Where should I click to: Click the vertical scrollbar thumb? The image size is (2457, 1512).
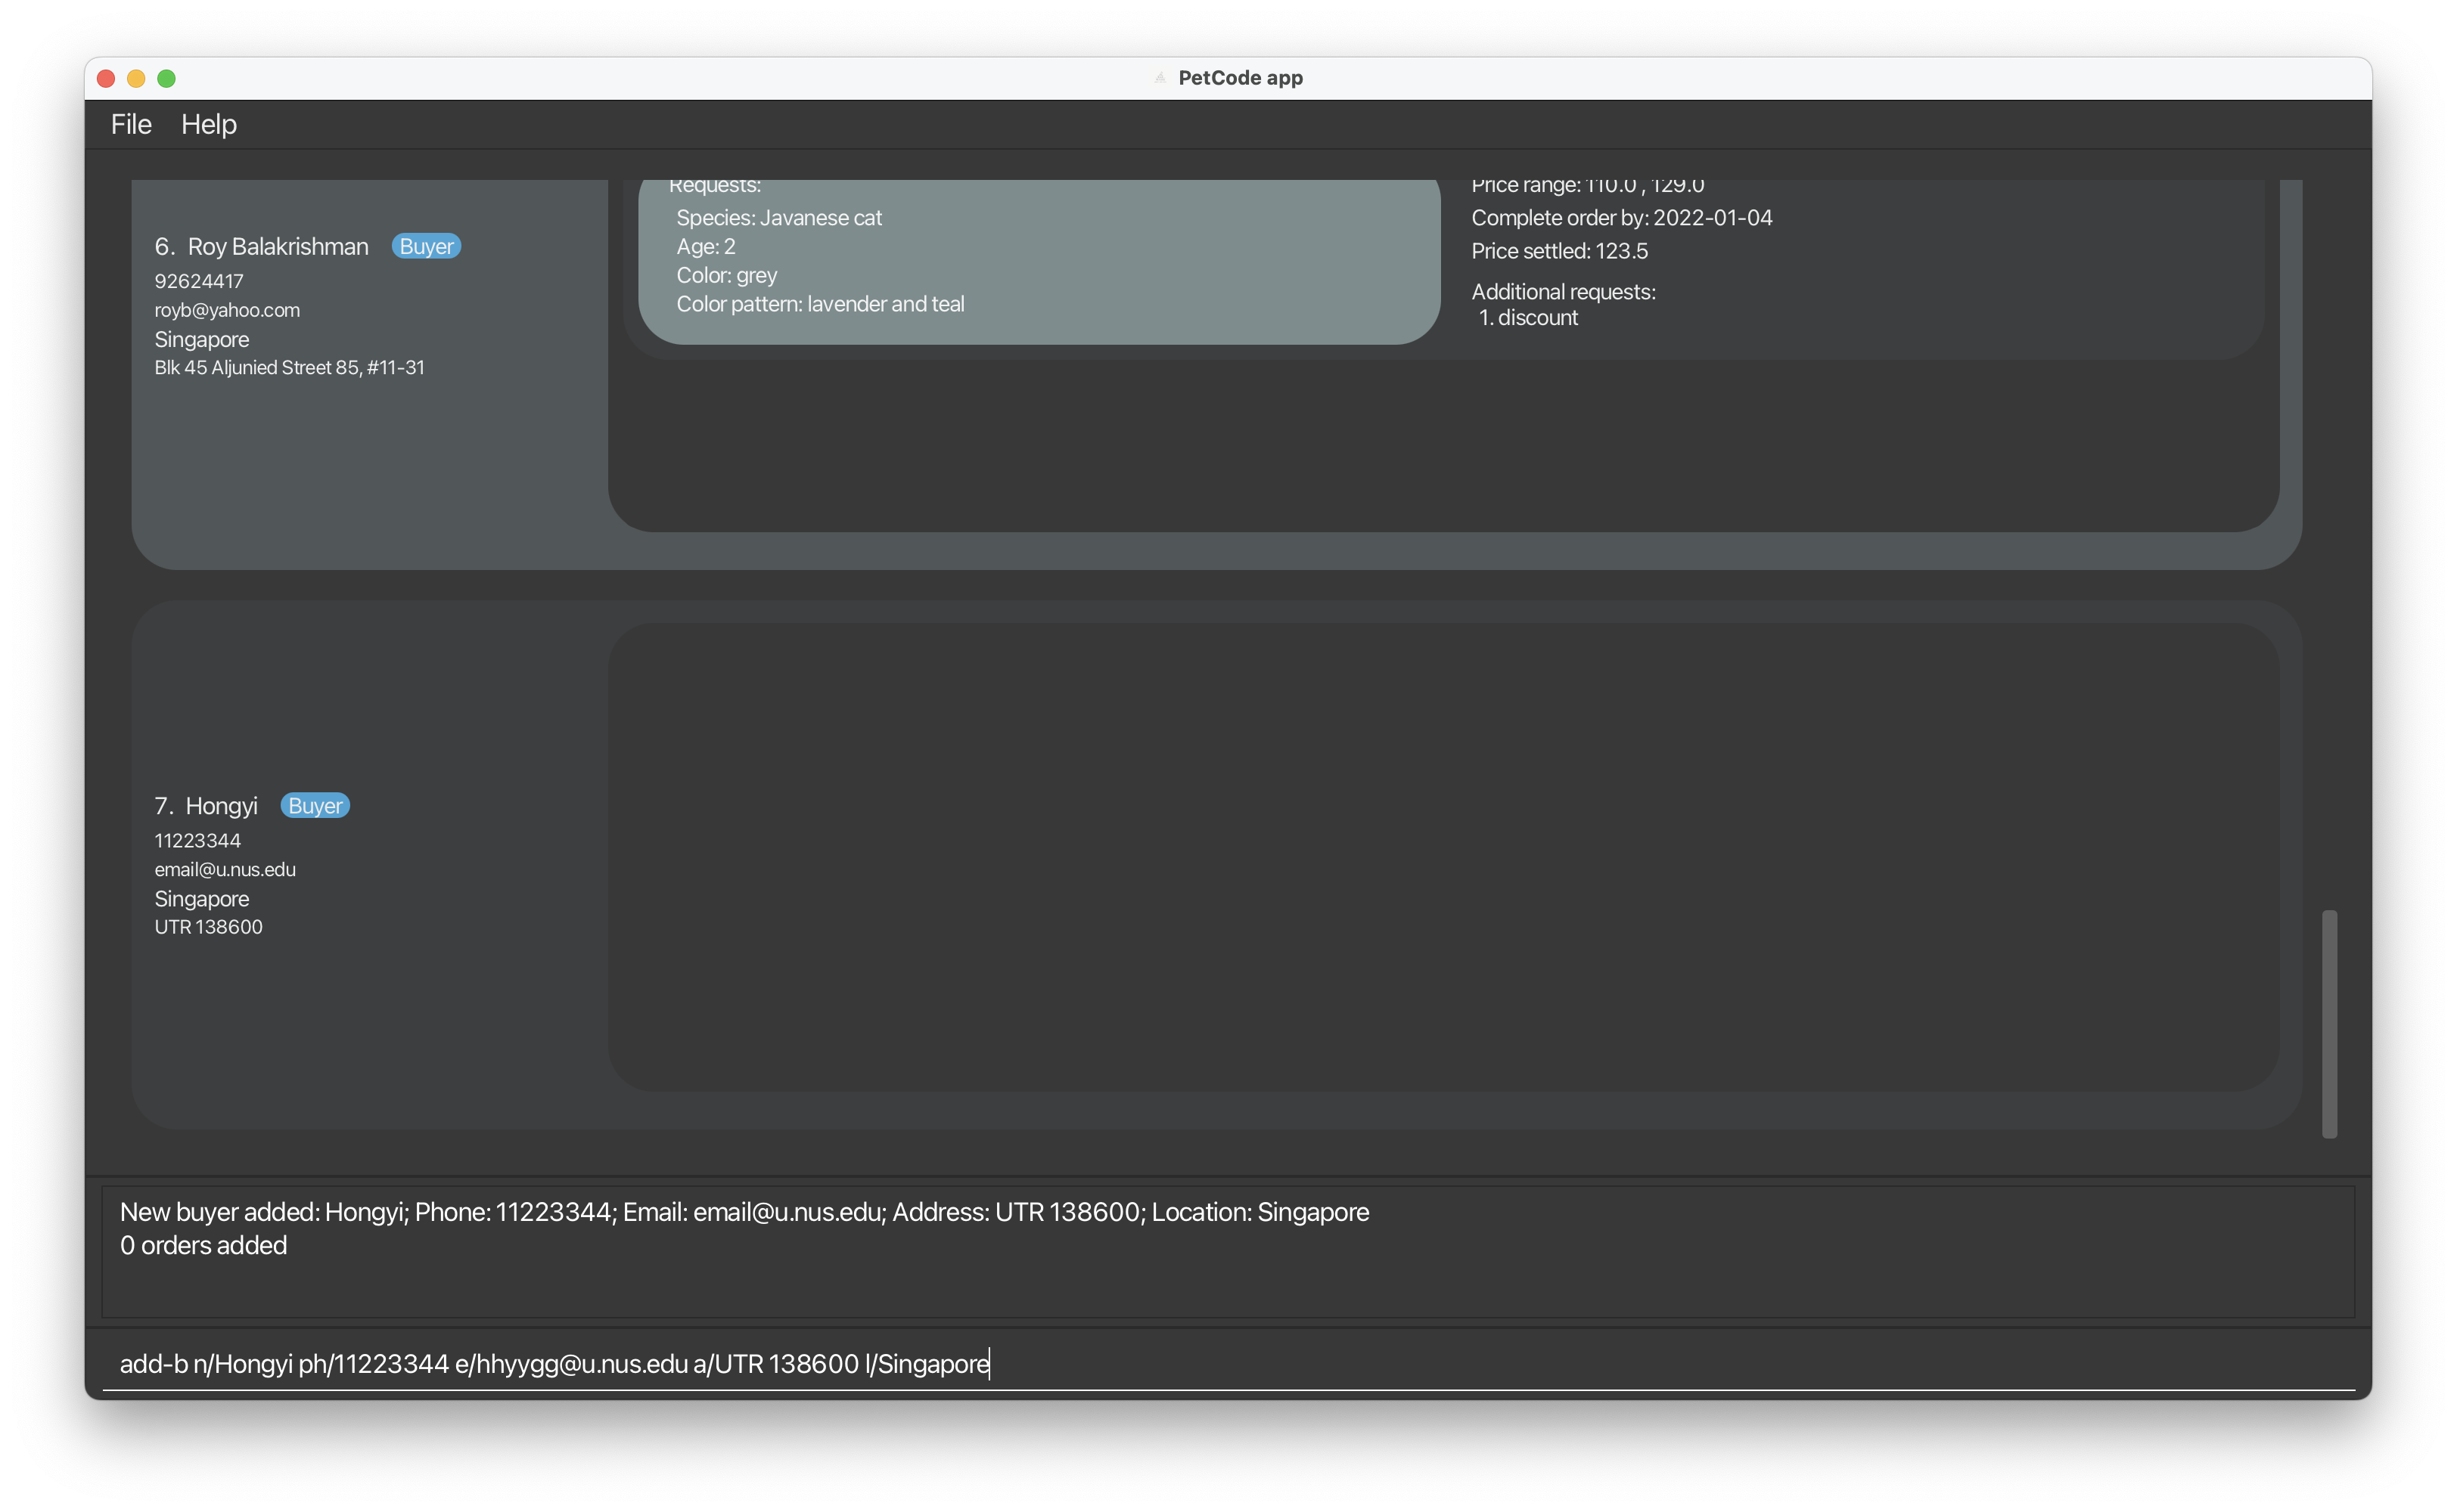(2329, 1023)
